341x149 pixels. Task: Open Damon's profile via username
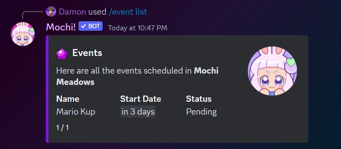pyautogui.click(x=72, y=12)
